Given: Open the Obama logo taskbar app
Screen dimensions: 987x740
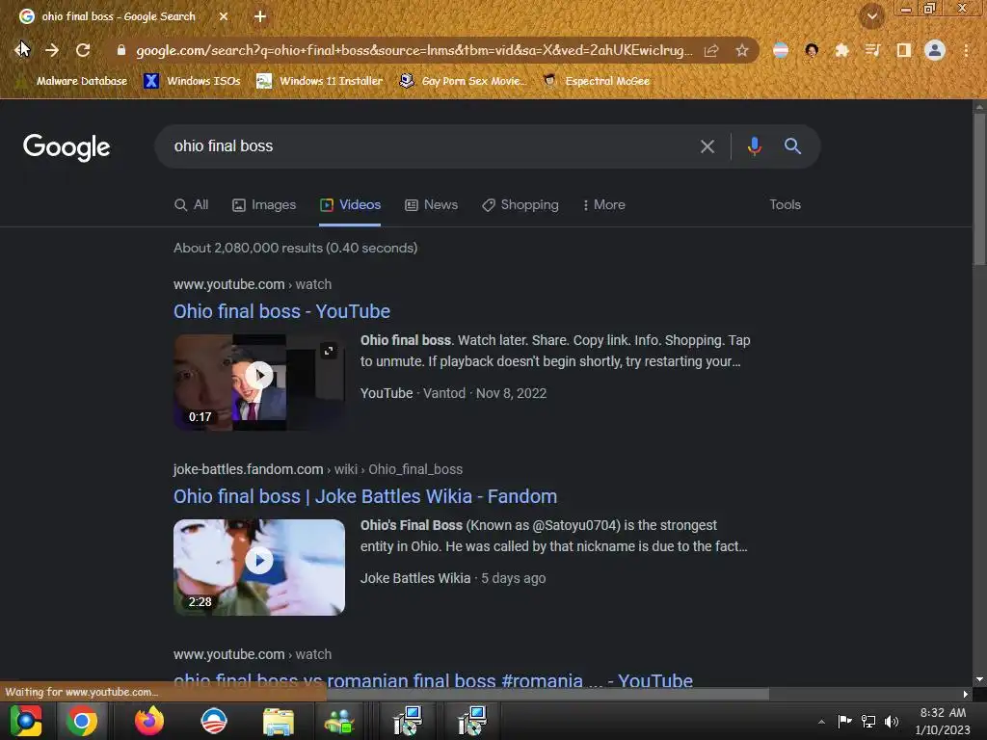Looking at the screenshot, I should (213, 721).
